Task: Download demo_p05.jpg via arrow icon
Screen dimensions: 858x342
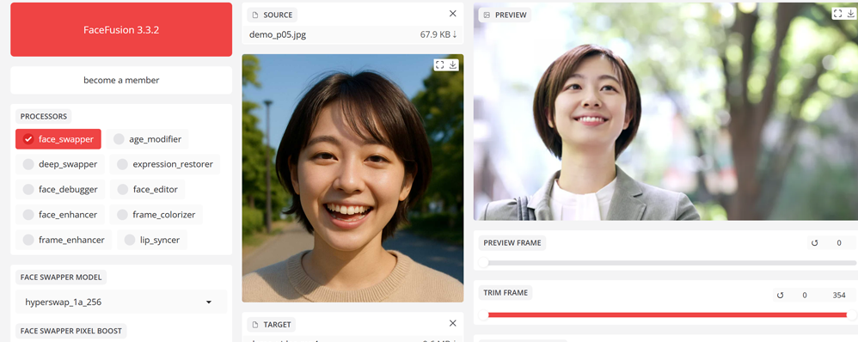Action: pos(455,34)
